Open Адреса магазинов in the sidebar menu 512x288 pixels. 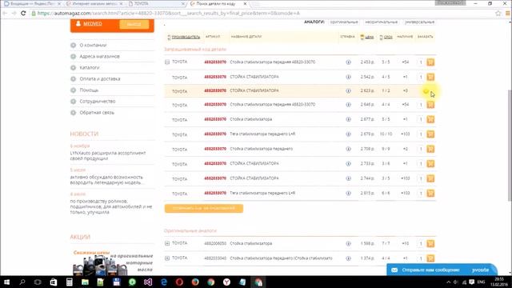coord(99,57)
